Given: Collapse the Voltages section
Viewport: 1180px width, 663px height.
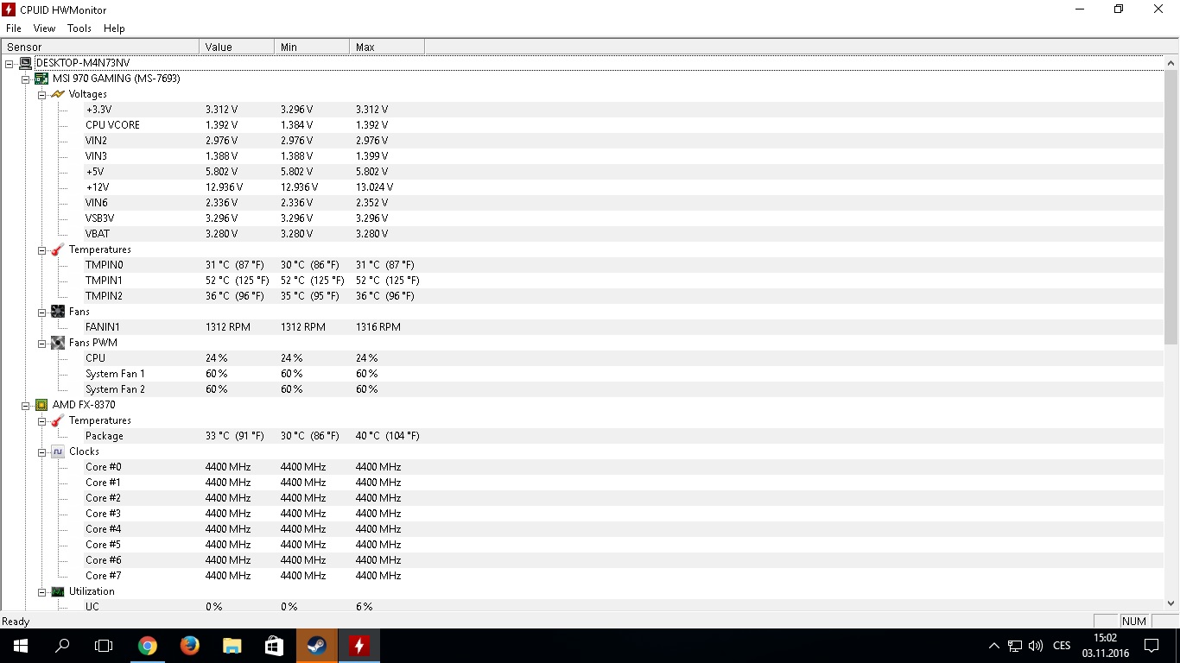Looking at the screenshot, I should pos(41,94).
